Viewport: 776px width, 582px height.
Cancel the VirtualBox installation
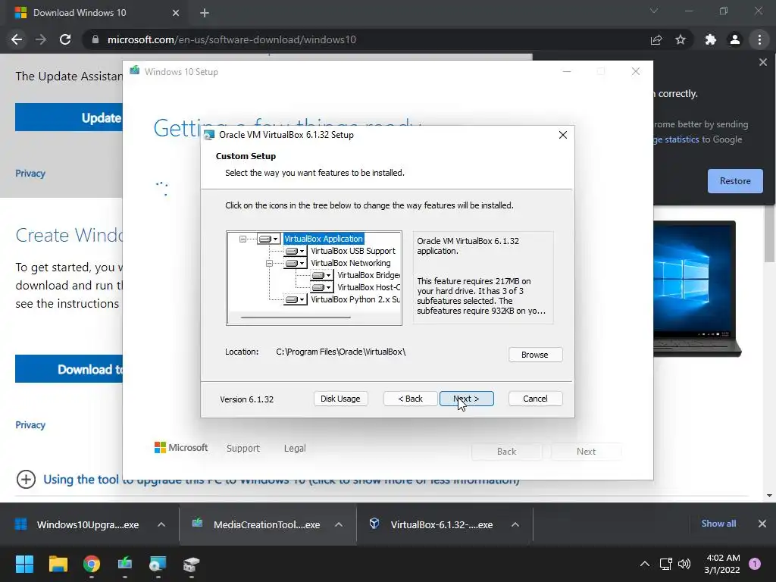(x=535, y=399)
